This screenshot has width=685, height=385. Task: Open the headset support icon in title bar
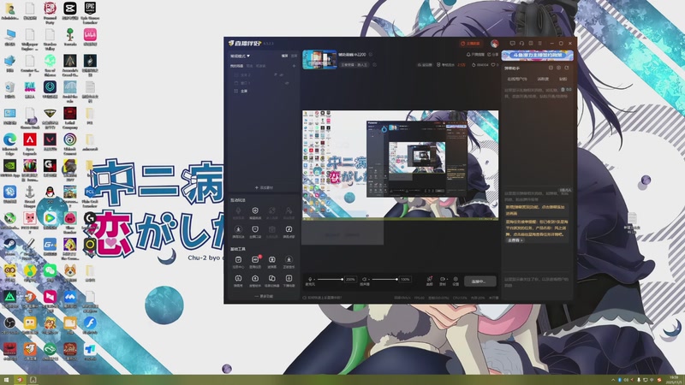click(x=521, y=44)
